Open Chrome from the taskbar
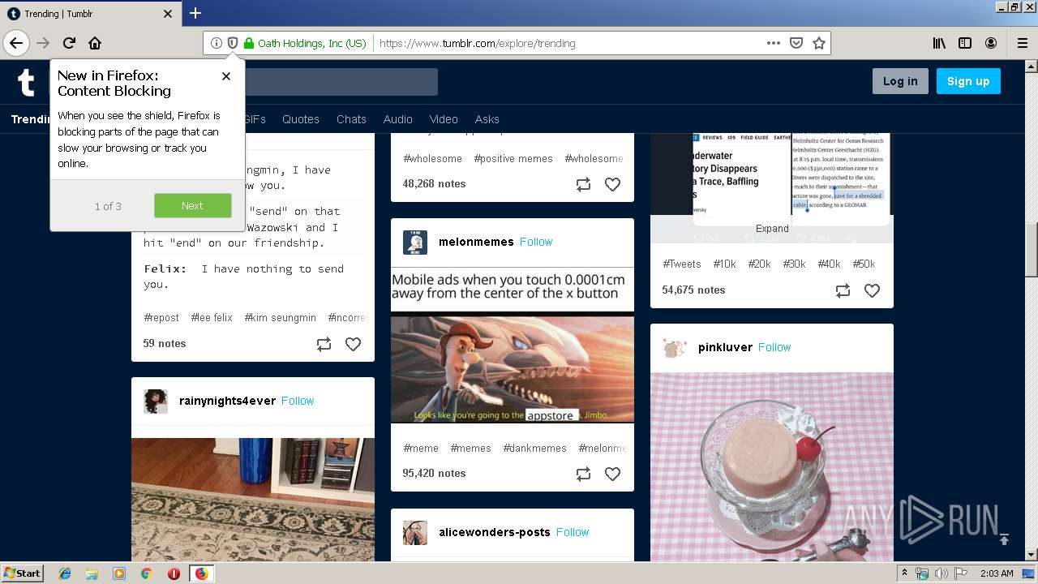Screen dimensions: 1038x584 click(146, 573)
